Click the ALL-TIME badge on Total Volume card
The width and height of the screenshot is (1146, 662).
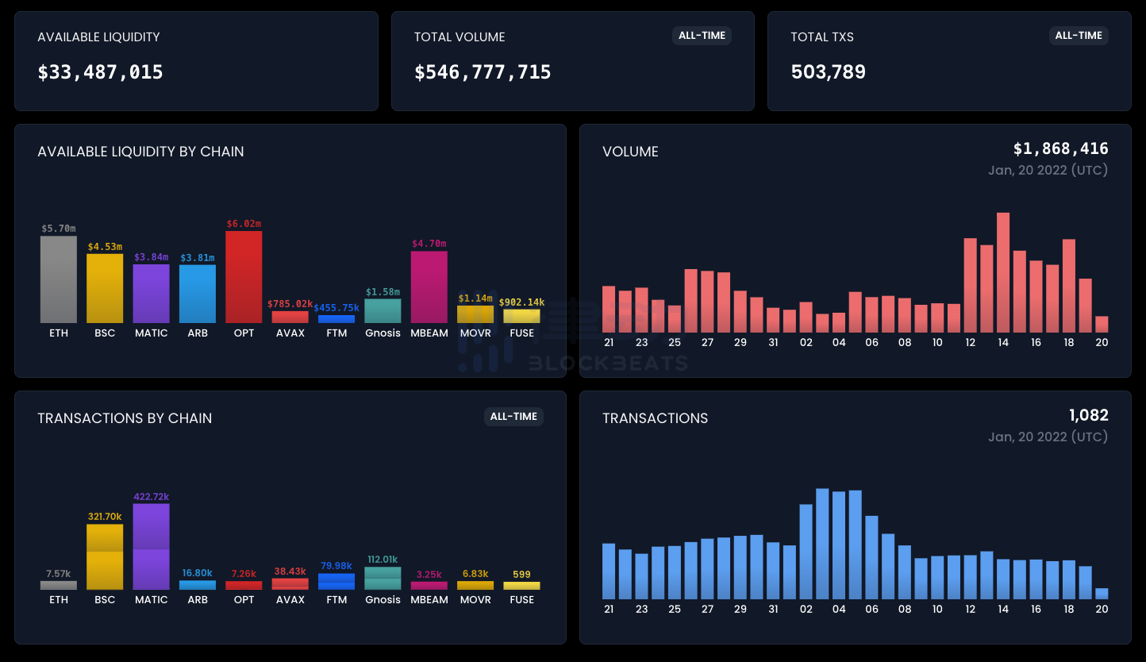[702, 36]
